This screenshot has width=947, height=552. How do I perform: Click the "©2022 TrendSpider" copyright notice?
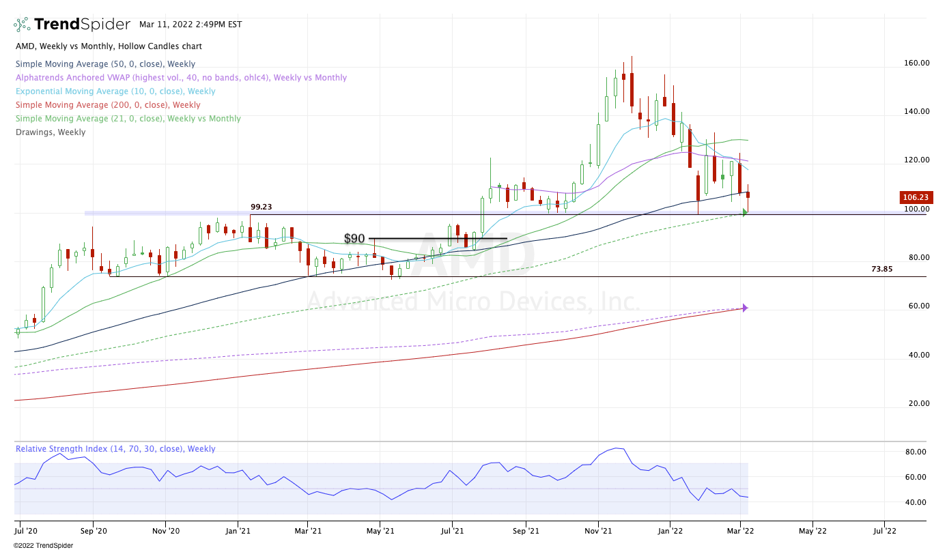tap(44, 545)
